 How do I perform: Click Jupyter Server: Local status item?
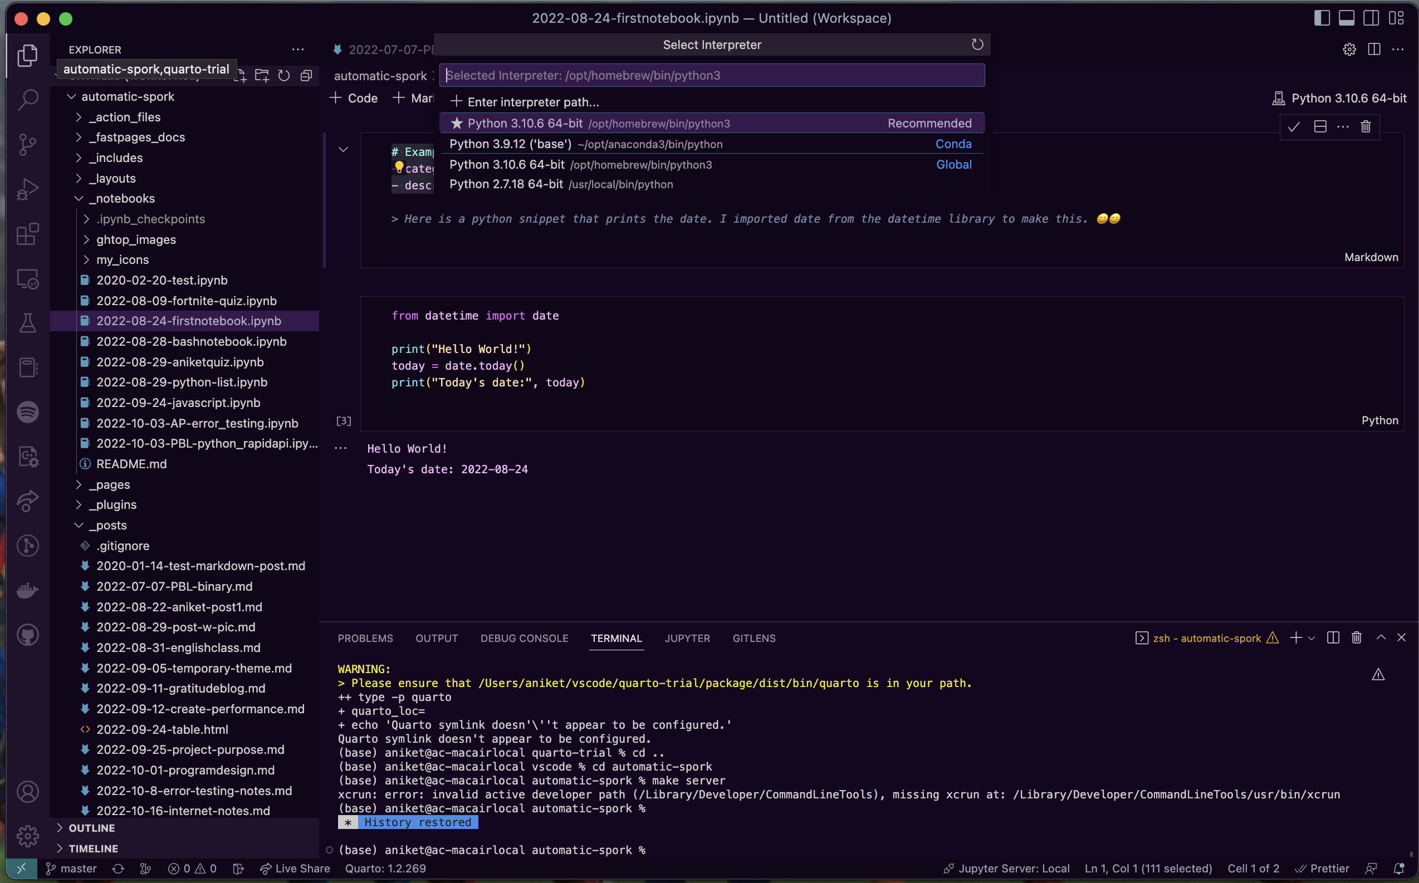pyautogui.click(x=1006, y=869)
